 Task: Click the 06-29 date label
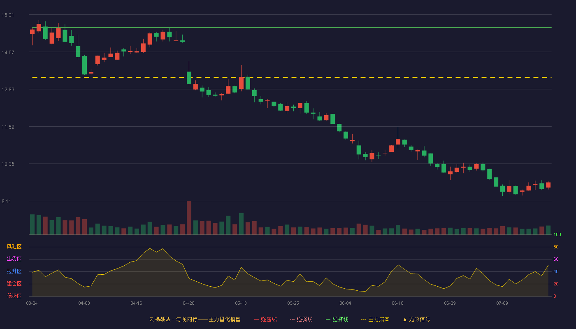pos(450,303)
